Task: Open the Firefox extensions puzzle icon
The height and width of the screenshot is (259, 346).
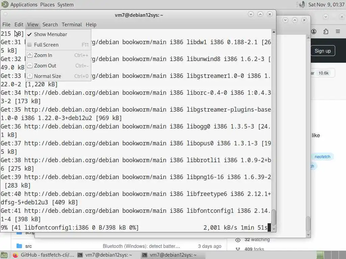Action: click(326, 31)
